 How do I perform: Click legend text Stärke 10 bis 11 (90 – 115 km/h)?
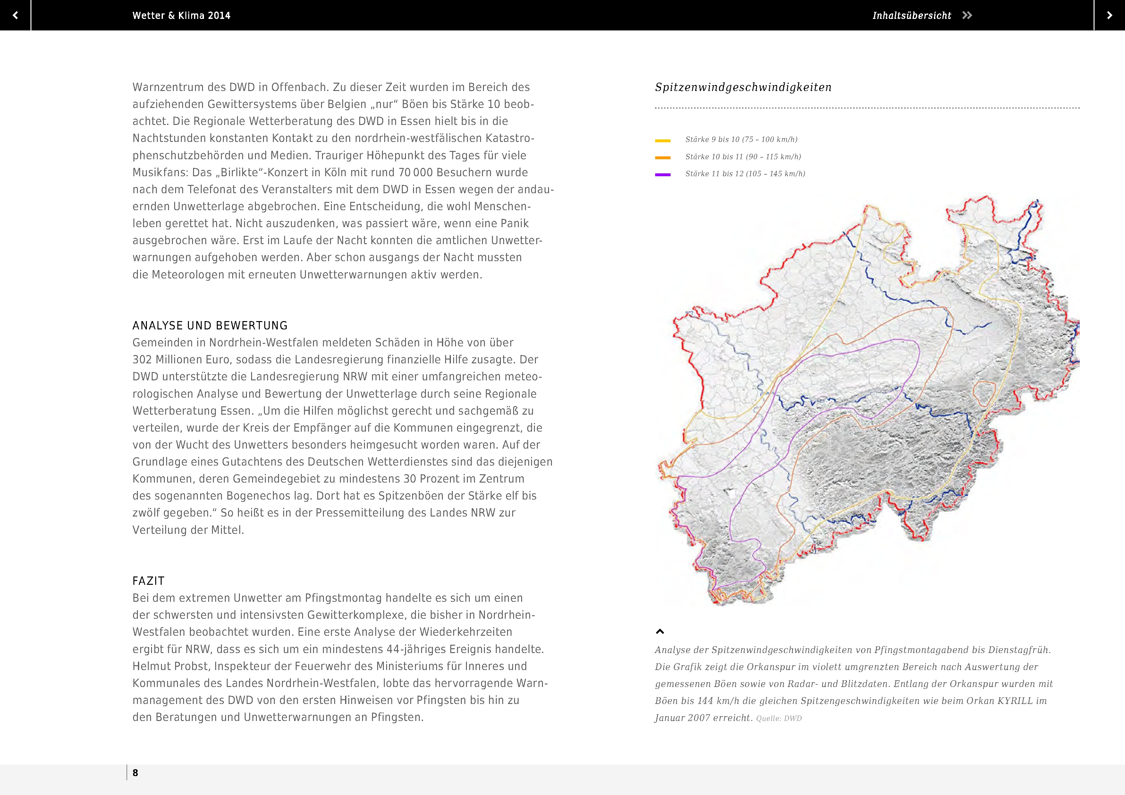743,157
